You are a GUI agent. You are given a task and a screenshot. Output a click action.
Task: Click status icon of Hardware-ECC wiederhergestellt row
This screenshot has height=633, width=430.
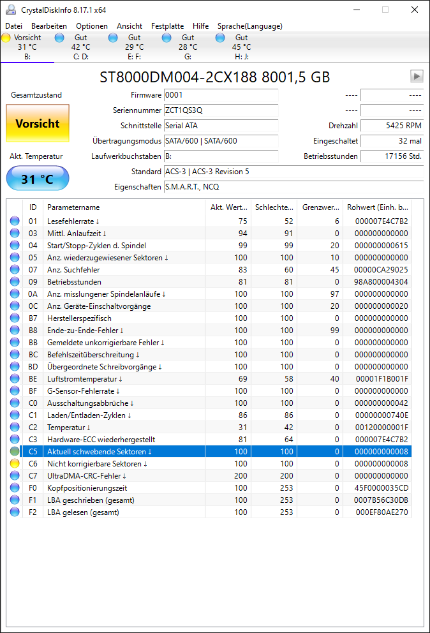coord(15,439)
